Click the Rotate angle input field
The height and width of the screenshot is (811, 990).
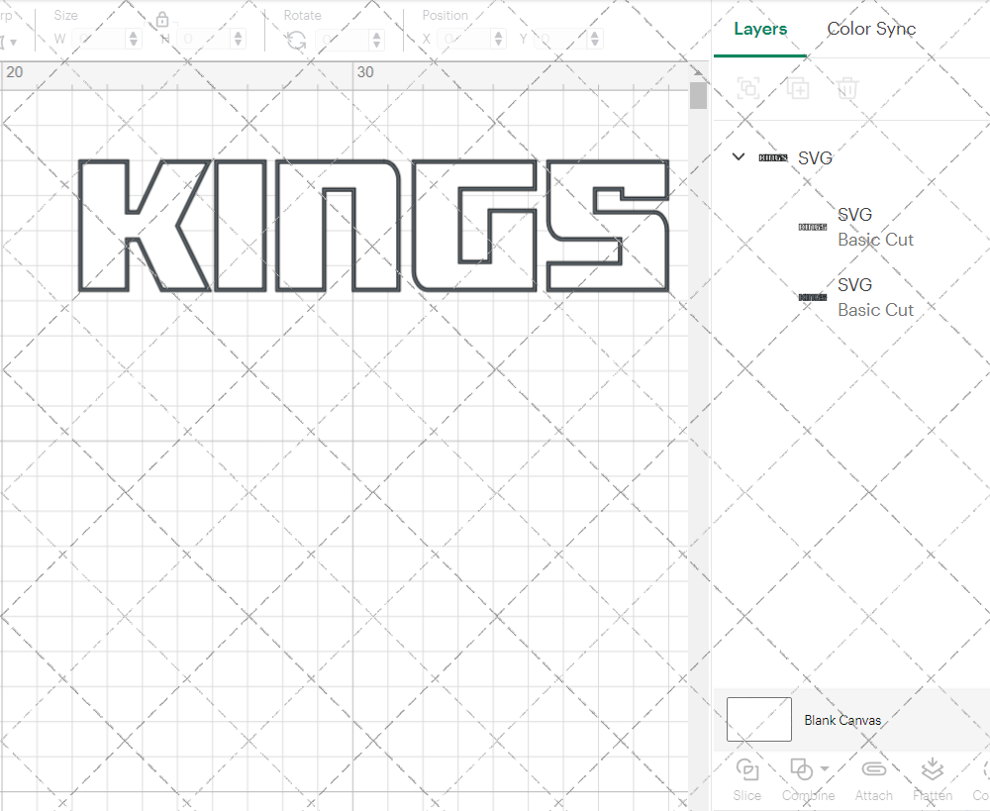[344, 40]
